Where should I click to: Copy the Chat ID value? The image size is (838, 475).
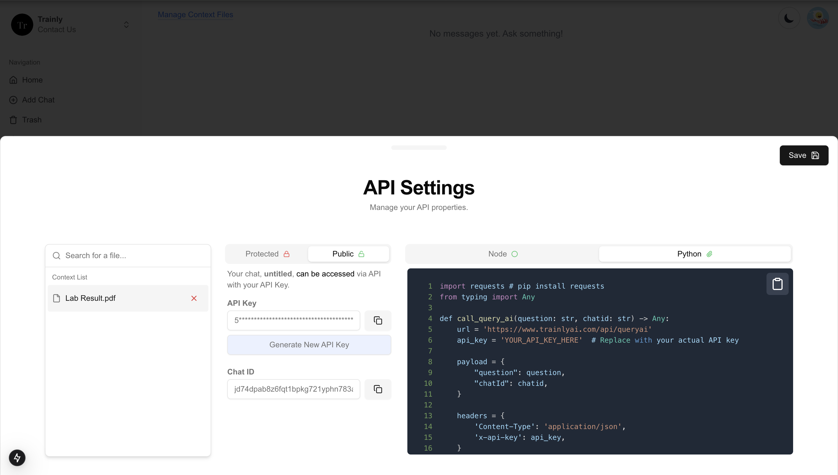377,389
